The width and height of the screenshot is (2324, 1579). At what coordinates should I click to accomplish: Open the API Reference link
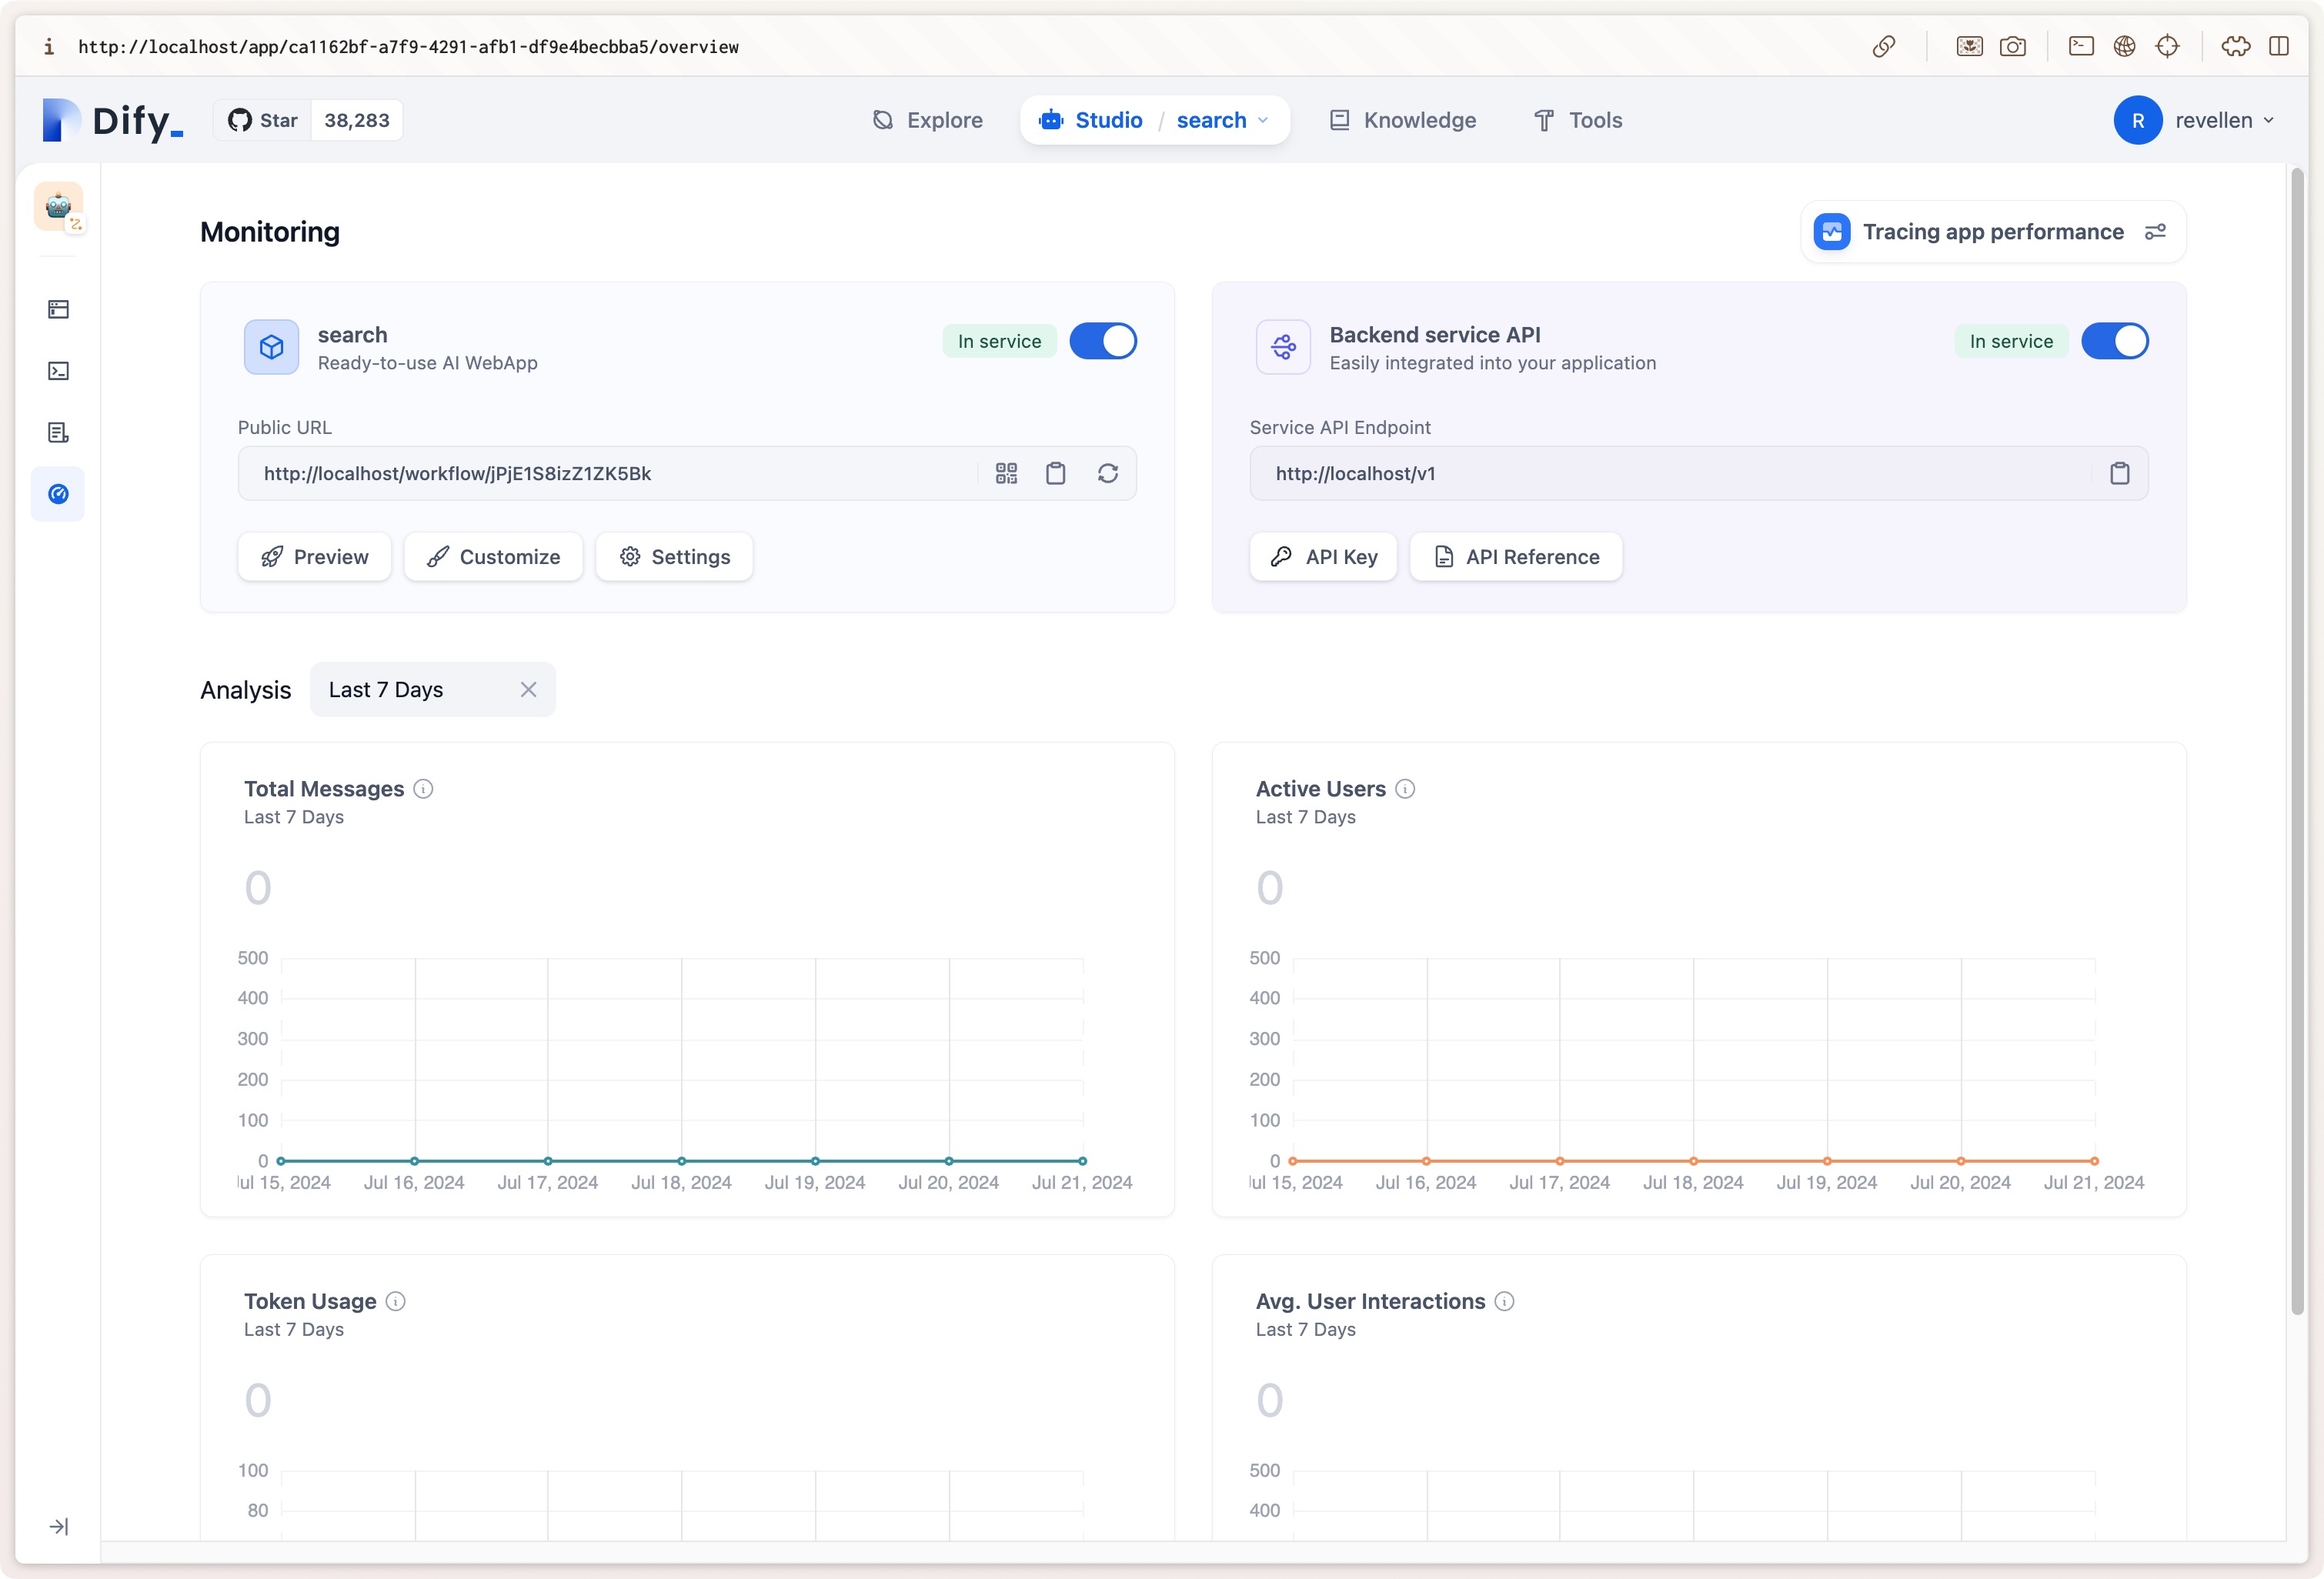(1516, 556)
